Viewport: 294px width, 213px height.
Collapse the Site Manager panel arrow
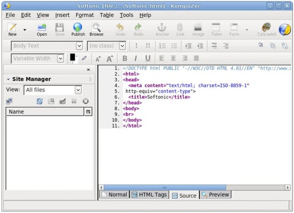tap(8, 79)
